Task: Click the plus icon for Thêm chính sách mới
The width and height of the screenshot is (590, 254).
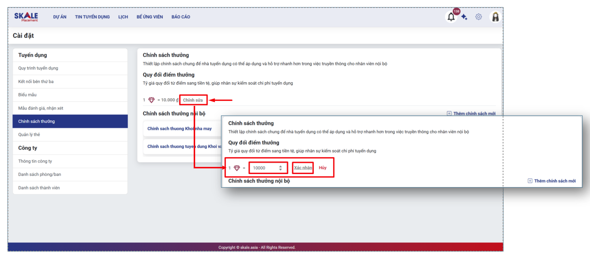Action: 530,181
